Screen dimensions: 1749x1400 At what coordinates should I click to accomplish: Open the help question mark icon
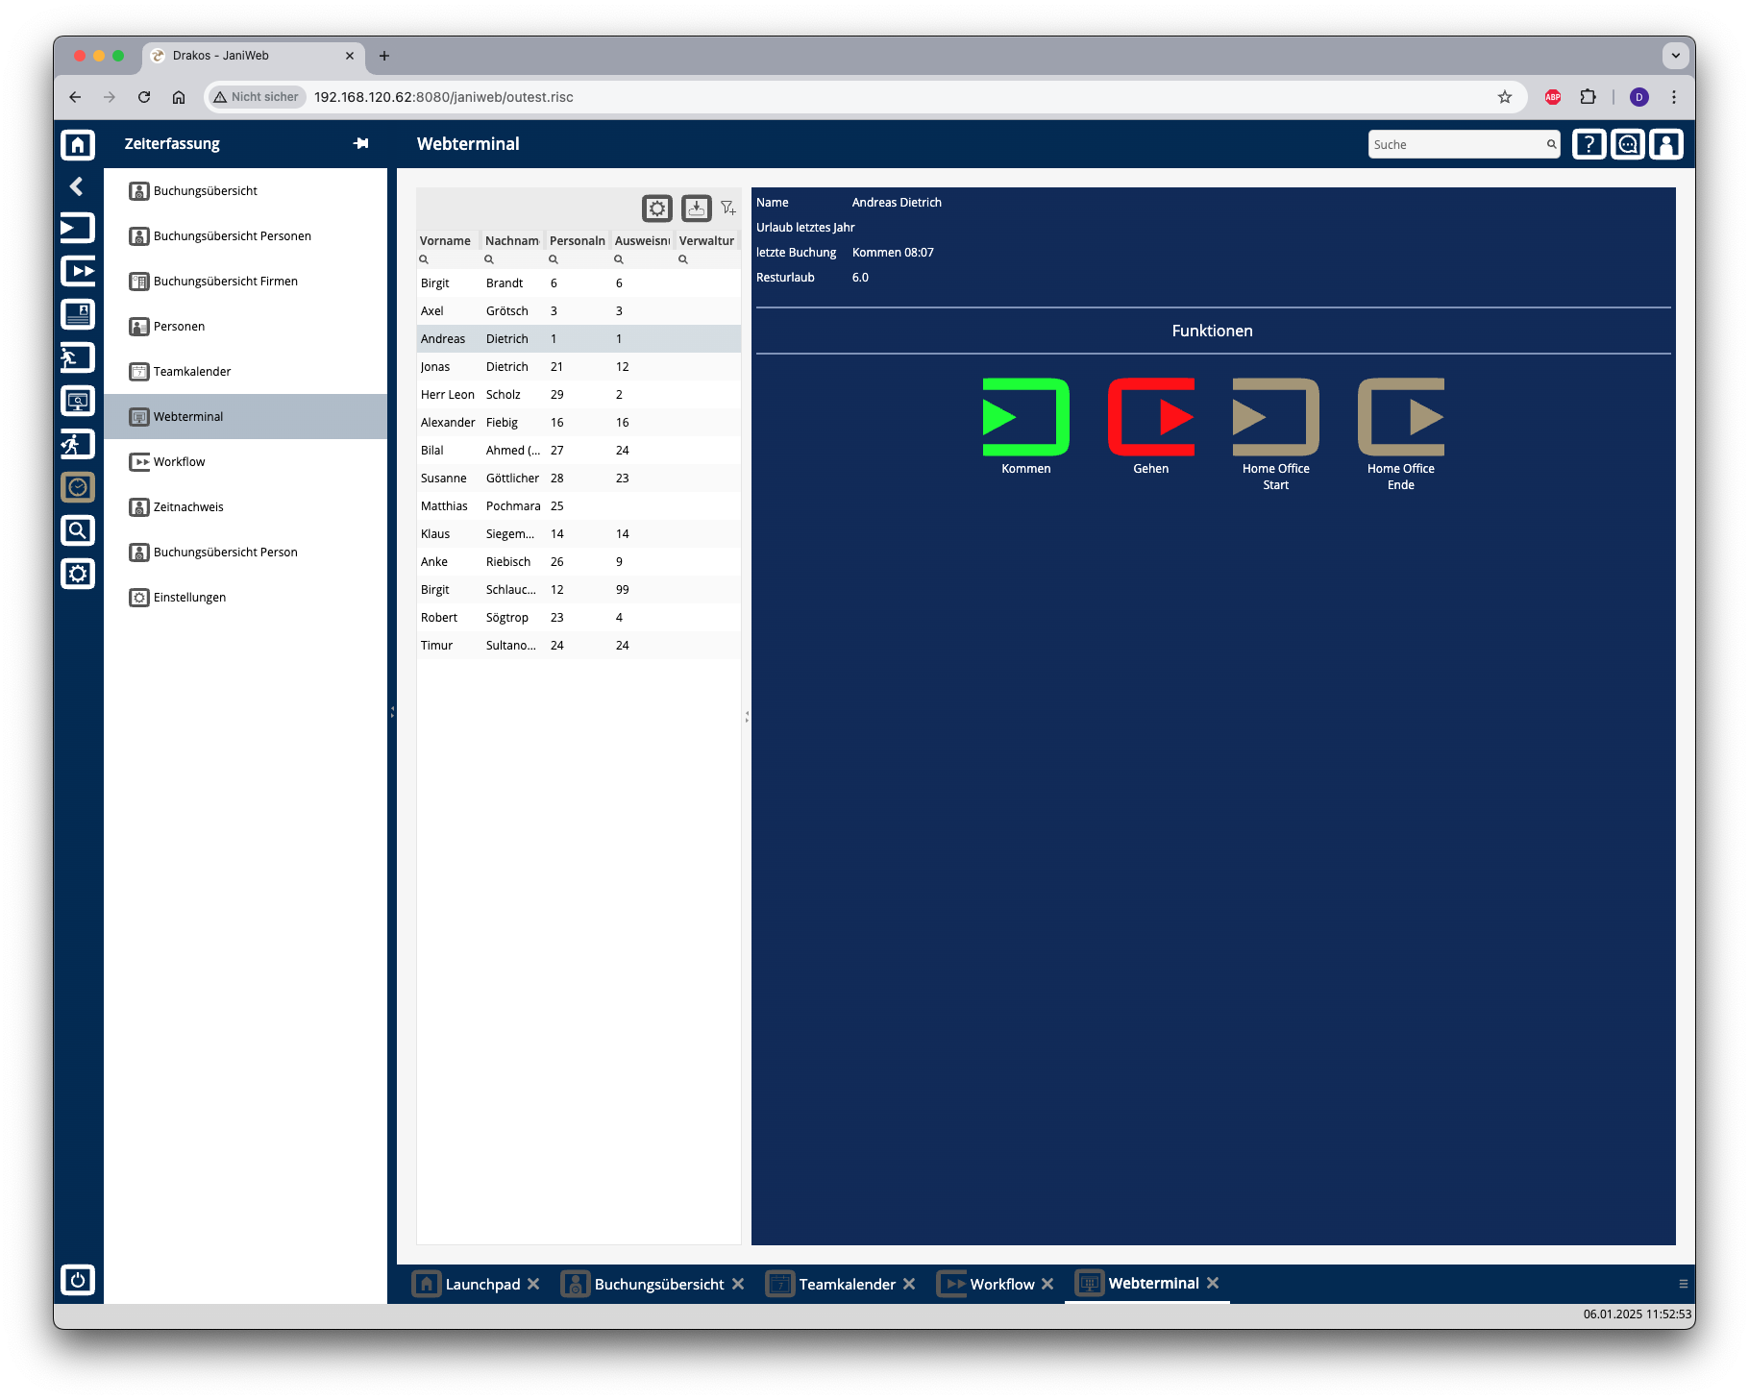pos(1589,144)
